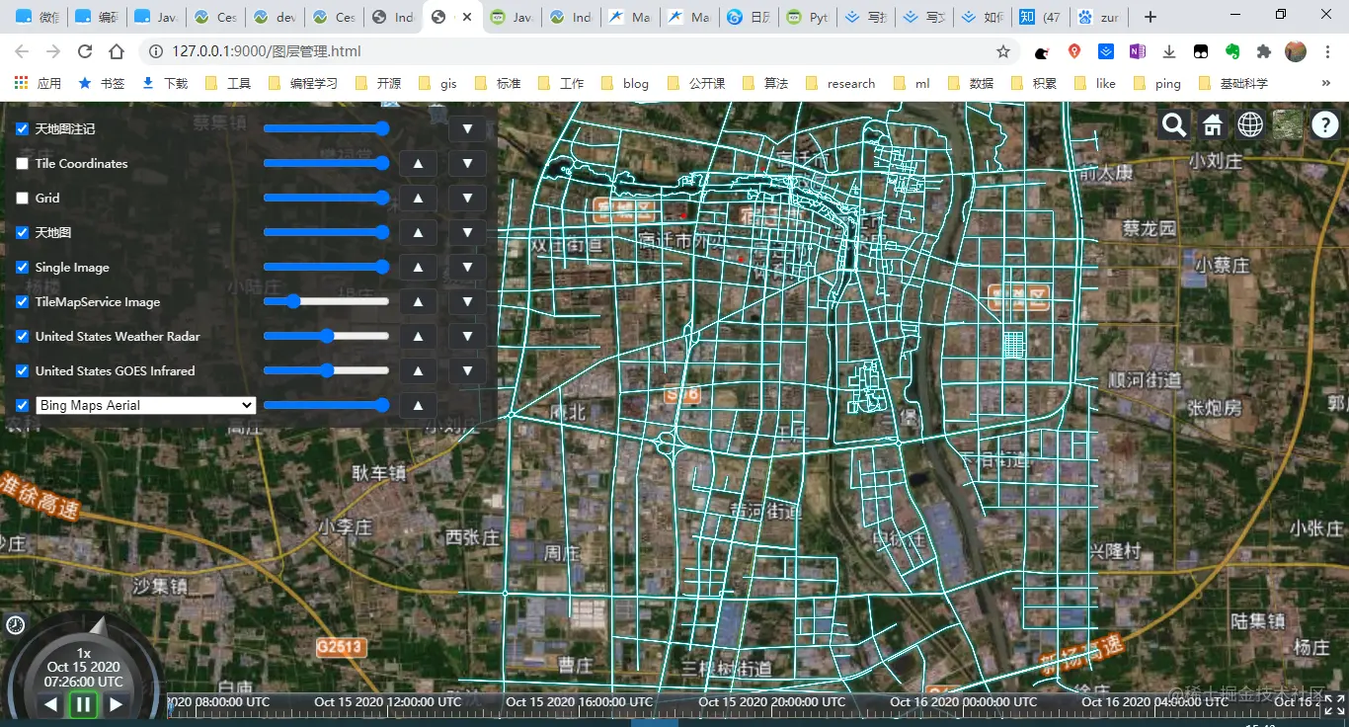Click the play-reverse arrow on animation widget

pyautogui.click(x=50, y=704)
